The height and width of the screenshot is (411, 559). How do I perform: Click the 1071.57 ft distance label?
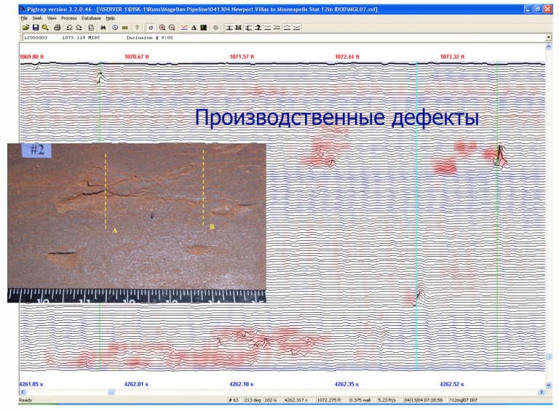[242, 57]
